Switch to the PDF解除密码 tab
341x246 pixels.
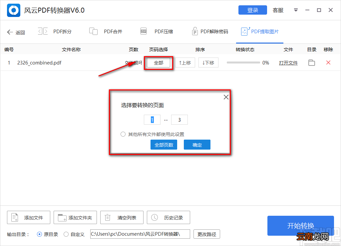pos(210,32)
